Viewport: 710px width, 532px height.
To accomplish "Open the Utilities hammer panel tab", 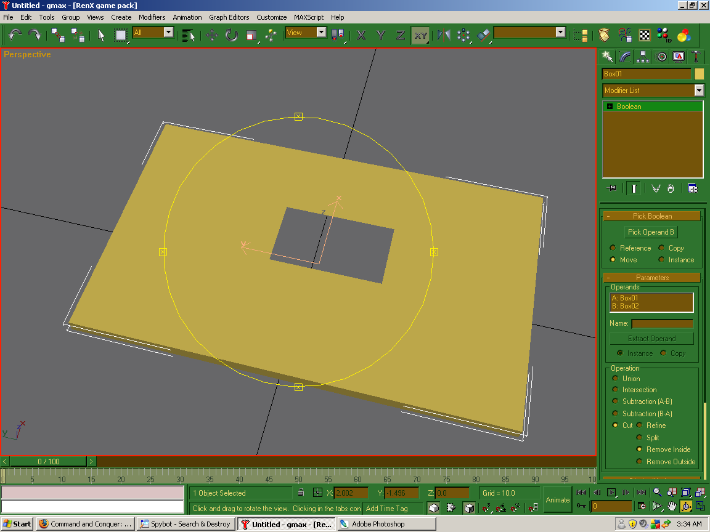I will pos(696,57).
